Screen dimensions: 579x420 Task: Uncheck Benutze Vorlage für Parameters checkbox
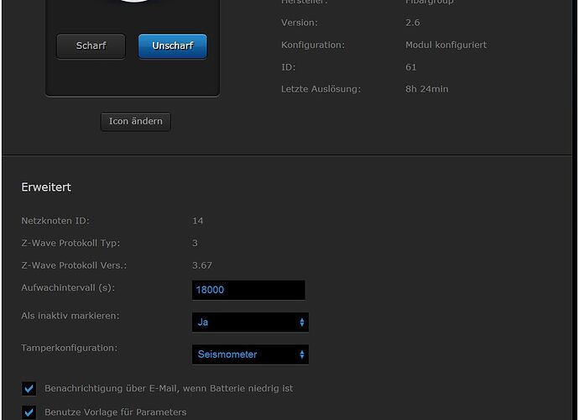[x=29, y=412]
